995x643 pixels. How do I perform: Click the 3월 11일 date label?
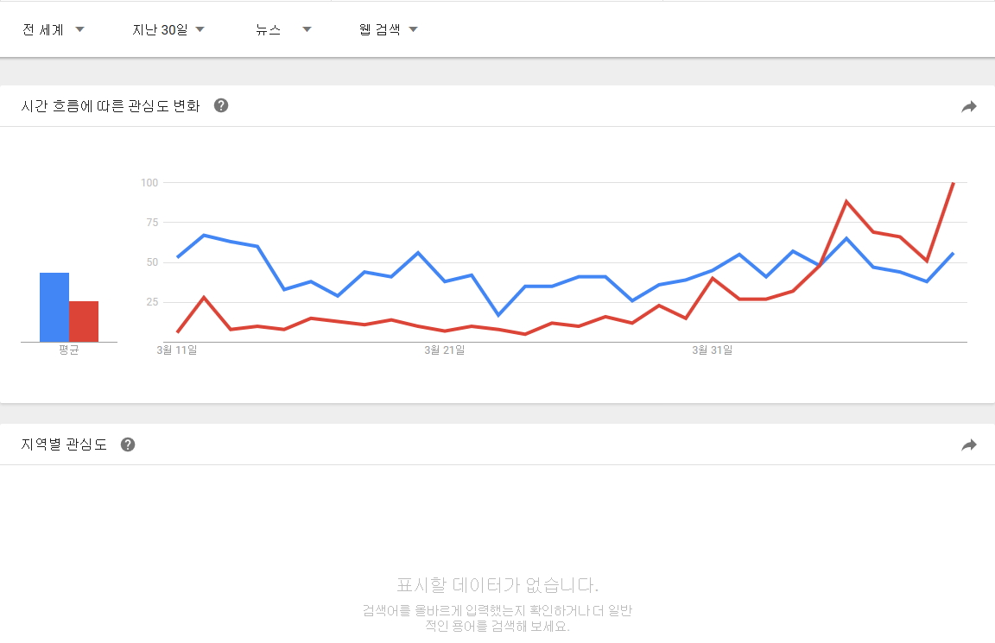(177, 350)
